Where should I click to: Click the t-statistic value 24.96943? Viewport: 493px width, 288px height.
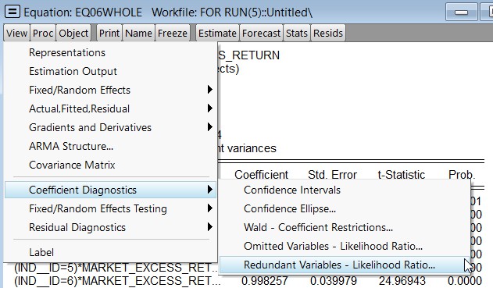pyautogui.click(x=402, y=281)
